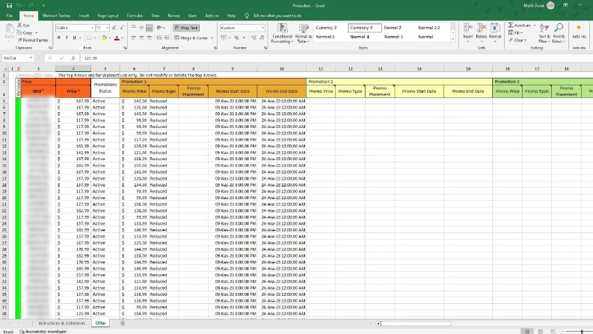Switch to Normal view in status bar
The image size is (593, 334).
coord(527,331)
